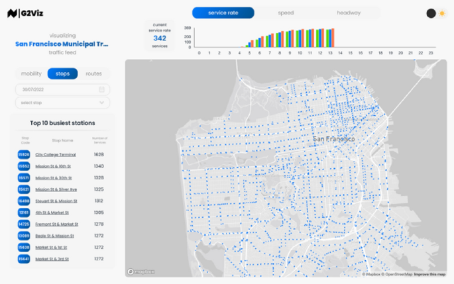Open the calendar date picker icon

tap(101, 89)
